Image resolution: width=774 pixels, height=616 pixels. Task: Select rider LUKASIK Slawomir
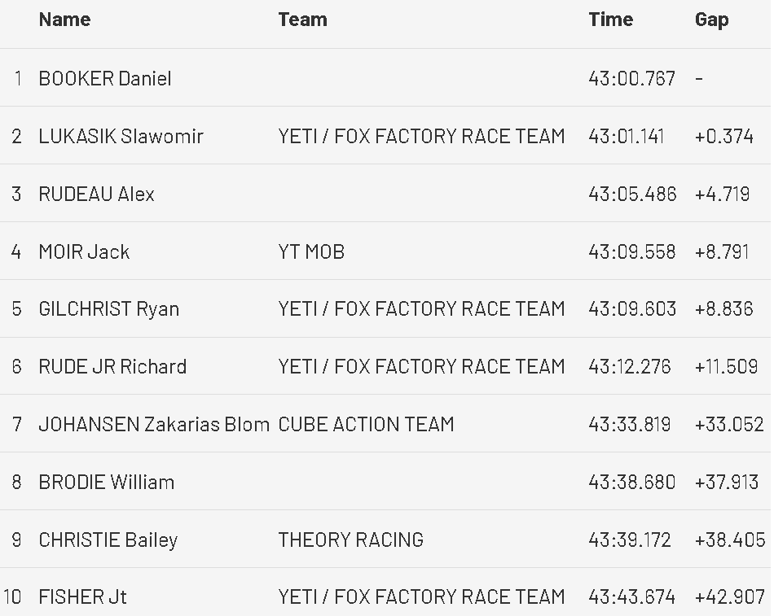click(121, 136)
